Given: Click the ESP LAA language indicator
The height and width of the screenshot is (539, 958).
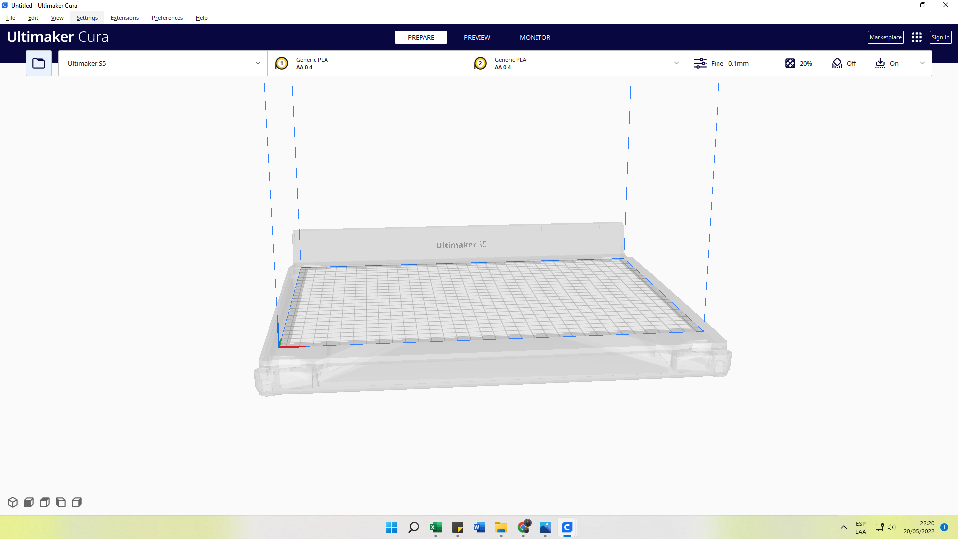Looking at the screenshot, I should click(x=861, y=527).
